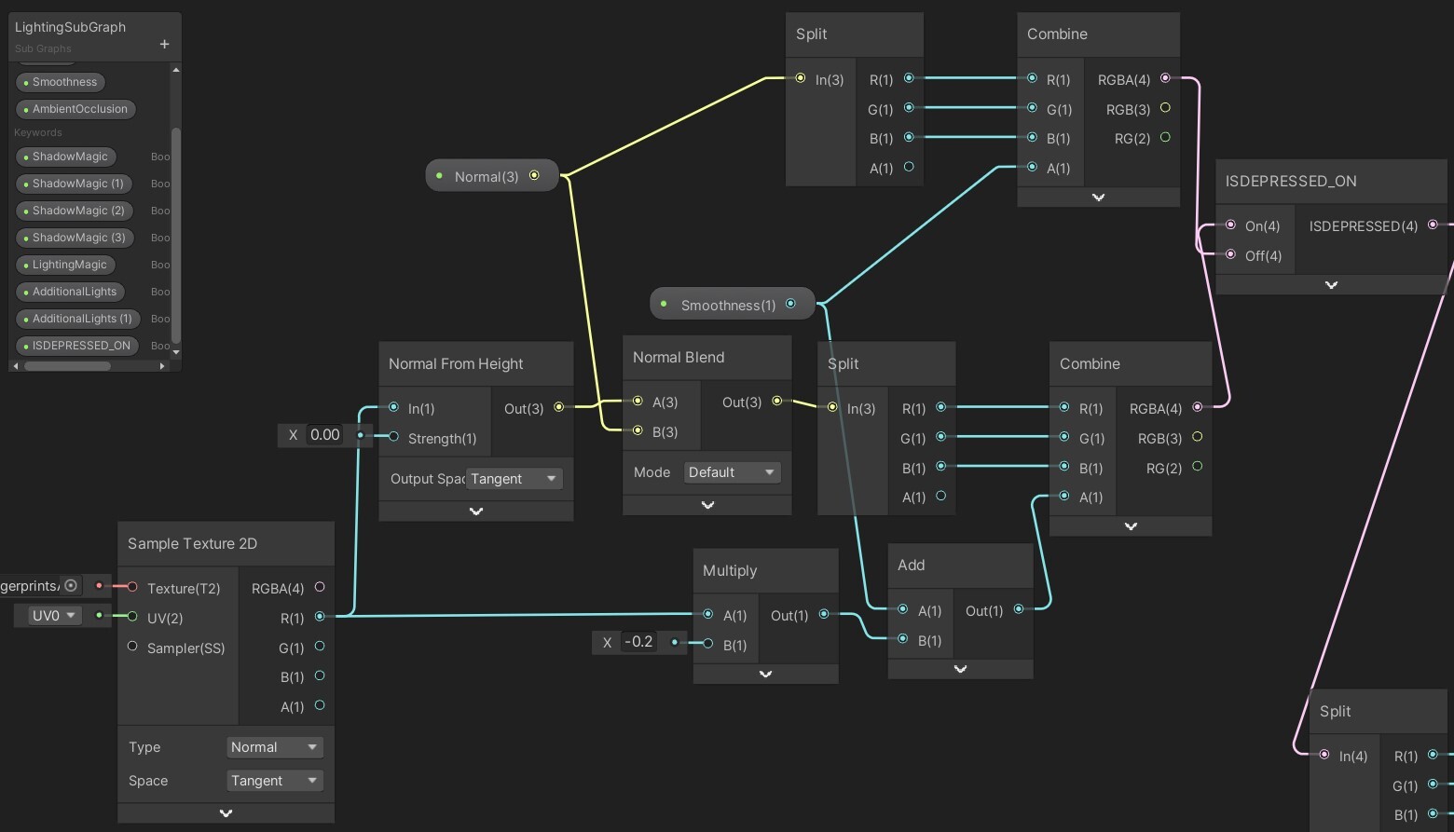Click the G(1) output port on Sample Texture 2D
This screenshot has width=1454, height=832.
[320, 647]
